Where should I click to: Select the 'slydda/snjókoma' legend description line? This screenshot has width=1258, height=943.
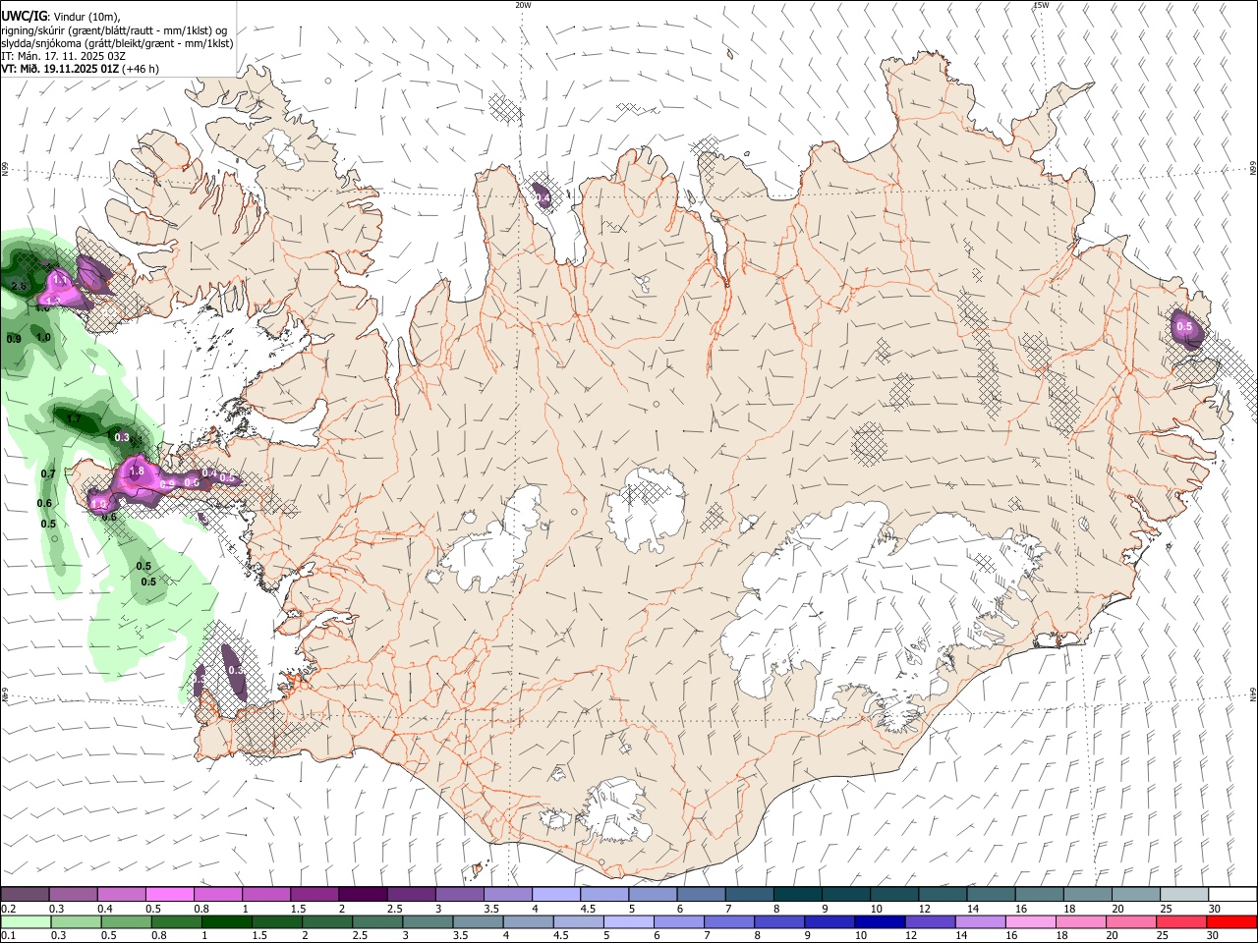click(x=117, y=43)
